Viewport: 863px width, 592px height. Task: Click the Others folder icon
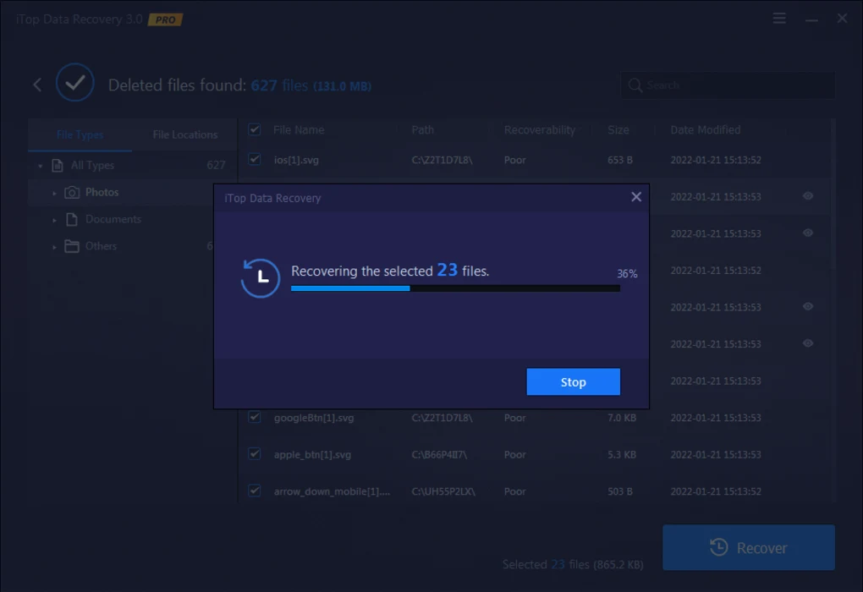point(72,247)
